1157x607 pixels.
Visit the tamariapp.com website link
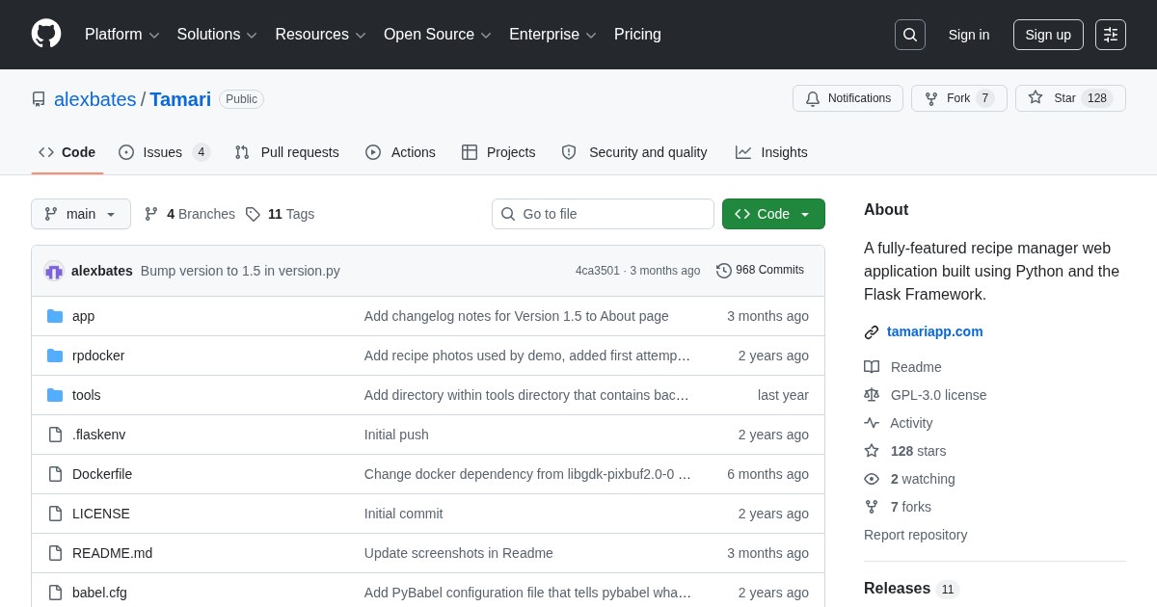935,331
